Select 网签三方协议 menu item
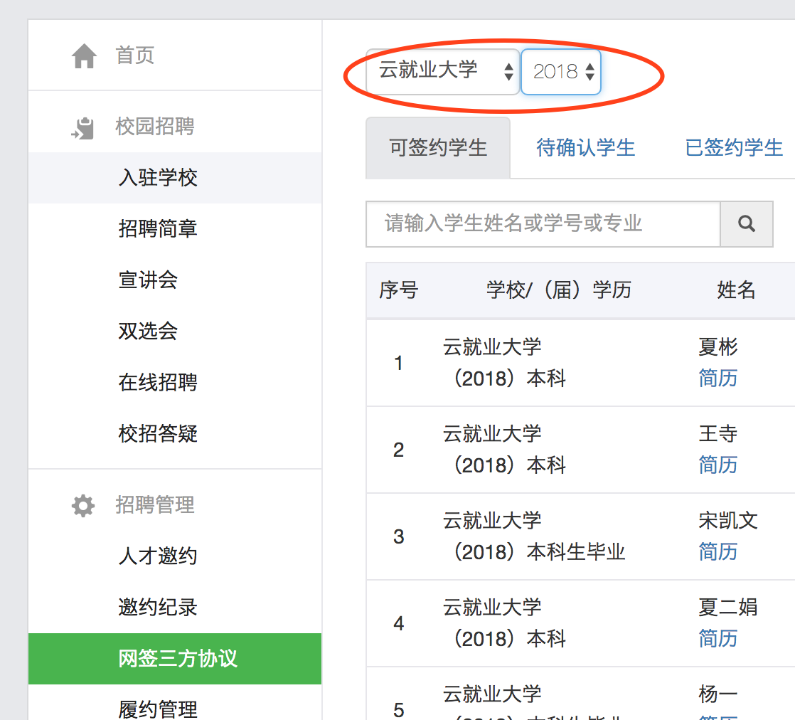This screenshot has height=720, width=795. tap(178, 659)
